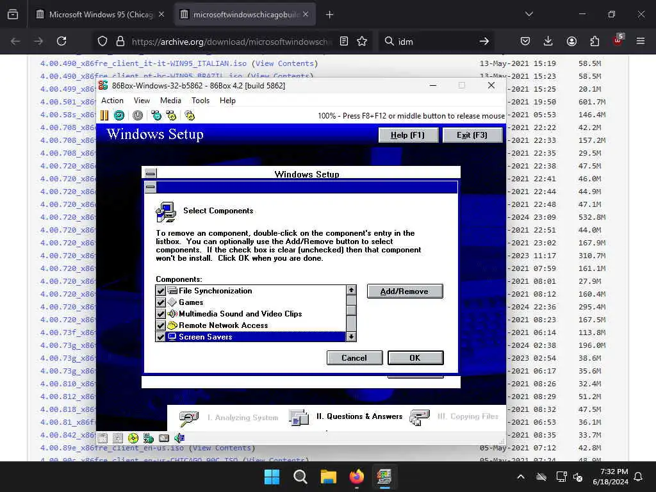Viewport: 656px width, 492px height.
Task: Click Exit (F3) setup button
Action: pyautogui.click(x=472, y=135)
